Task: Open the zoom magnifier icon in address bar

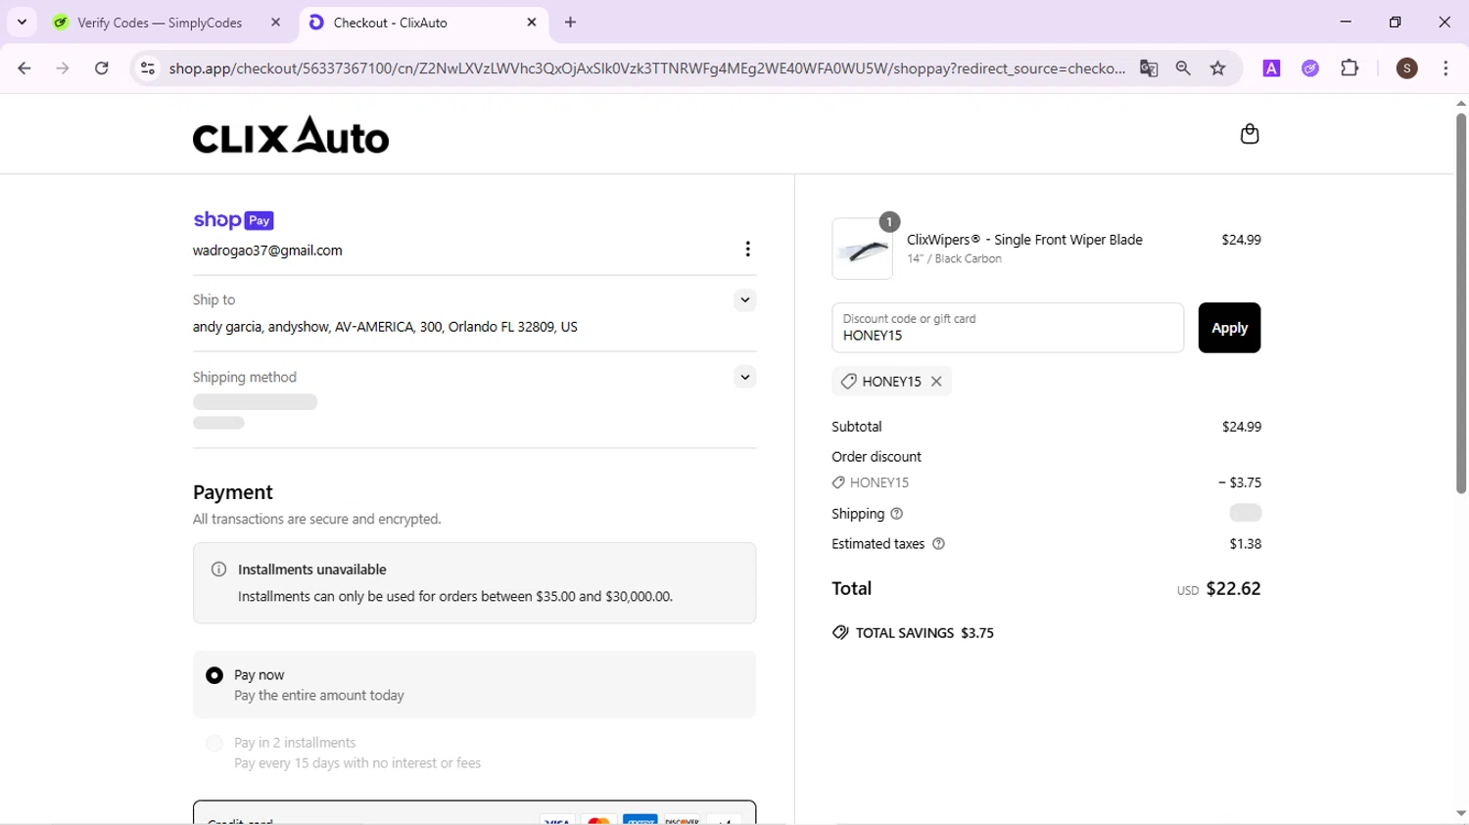Action: (x=1183, y=69)
